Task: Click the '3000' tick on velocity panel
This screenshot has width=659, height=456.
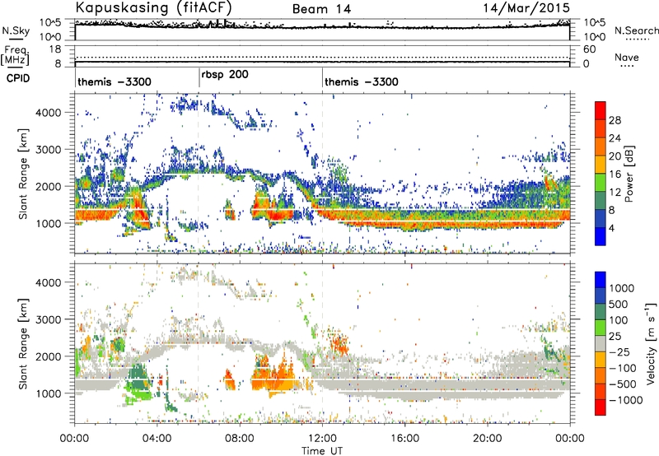Action: tap(49, 319)
